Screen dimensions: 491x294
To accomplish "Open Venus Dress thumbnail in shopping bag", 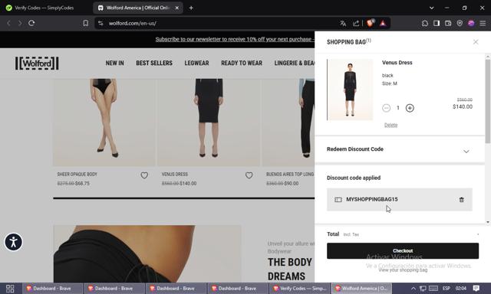I will pos(350,90).
